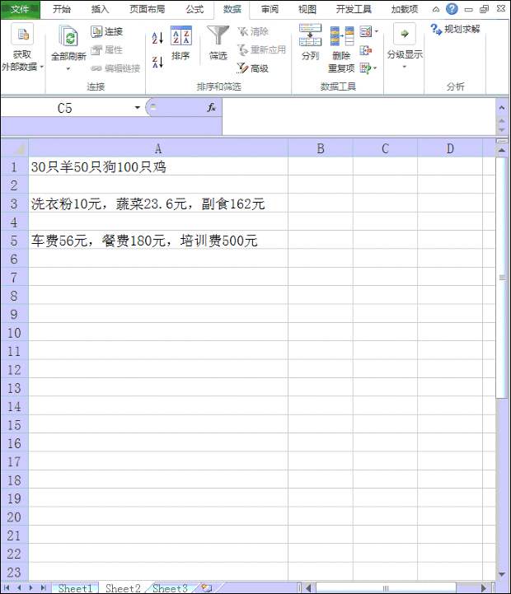The height and width of the screenshot is (594, 511).
Task: Select cell with 30只羊50只狗100只鸡
Action: point(158,166)
